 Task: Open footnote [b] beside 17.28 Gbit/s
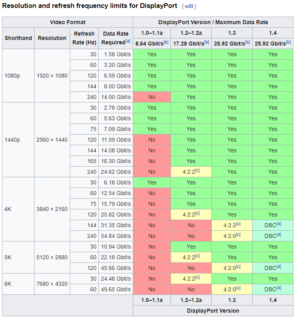[x=207, y=42]
